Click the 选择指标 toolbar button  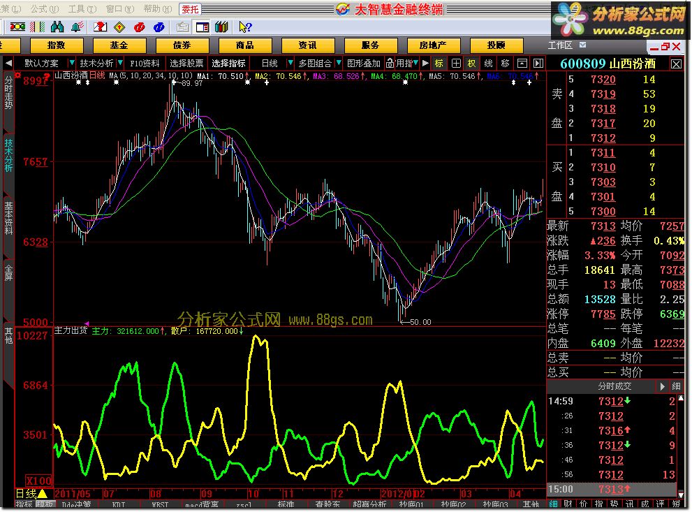pyautogui.click(x=228, y=64)
